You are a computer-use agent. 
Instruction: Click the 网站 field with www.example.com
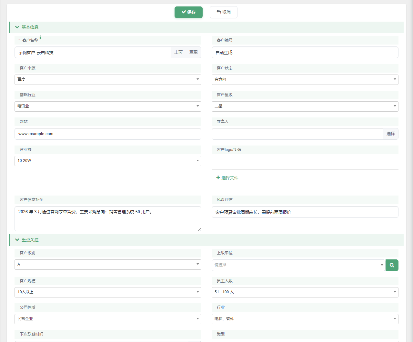(108, 134)
